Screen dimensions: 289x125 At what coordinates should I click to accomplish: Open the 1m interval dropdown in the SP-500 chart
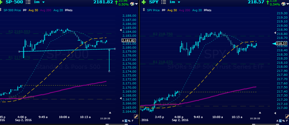point(43,2)
